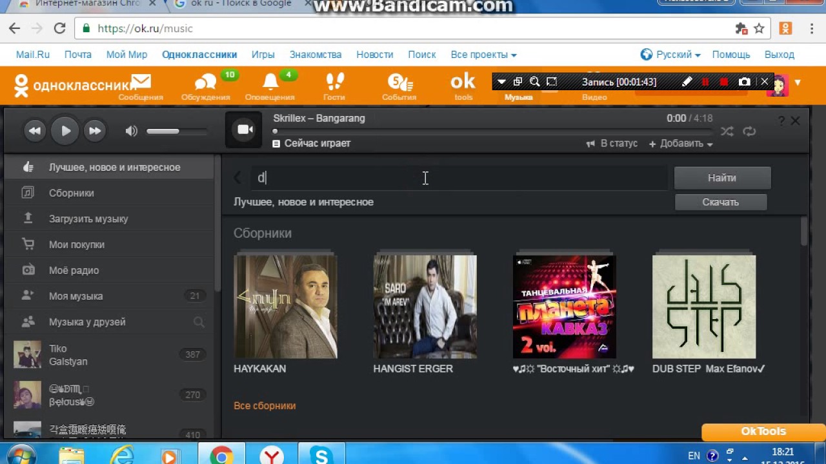Bookmark page with the star icon
826x464 pixels.
759,28
